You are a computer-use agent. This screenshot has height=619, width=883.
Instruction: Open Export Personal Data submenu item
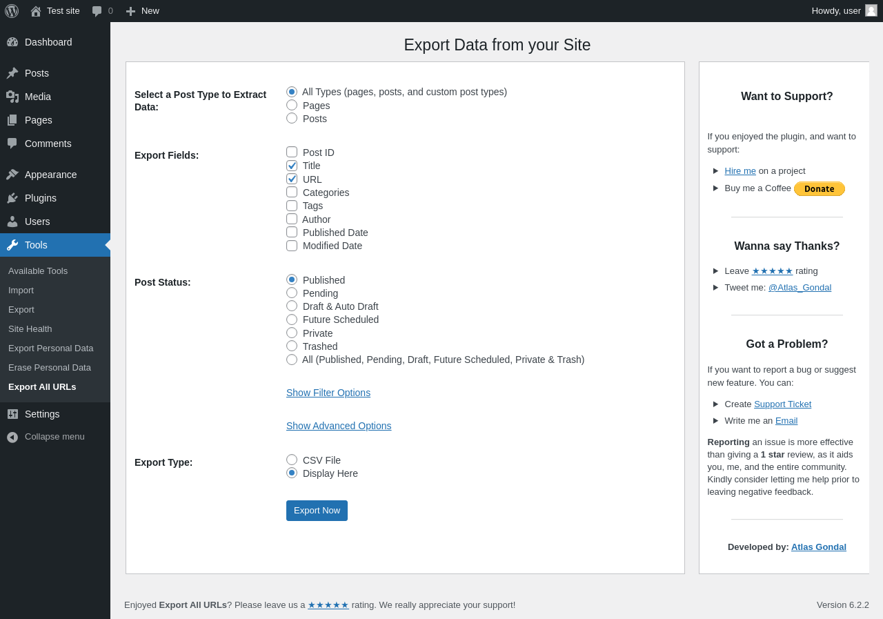pyautogui.click(x=51, y=348)
